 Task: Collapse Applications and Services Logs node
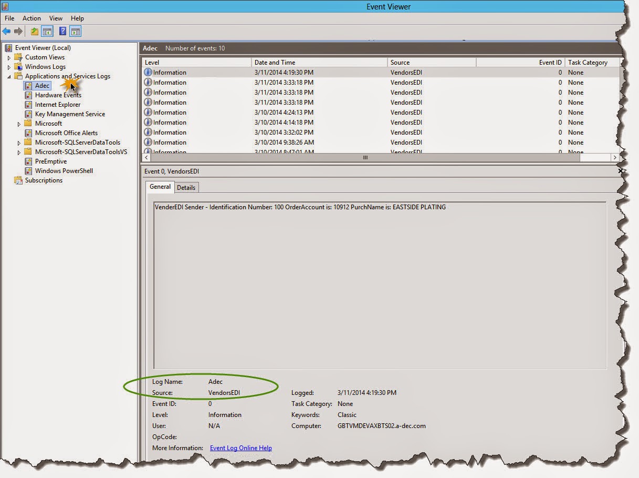[9, 76]
